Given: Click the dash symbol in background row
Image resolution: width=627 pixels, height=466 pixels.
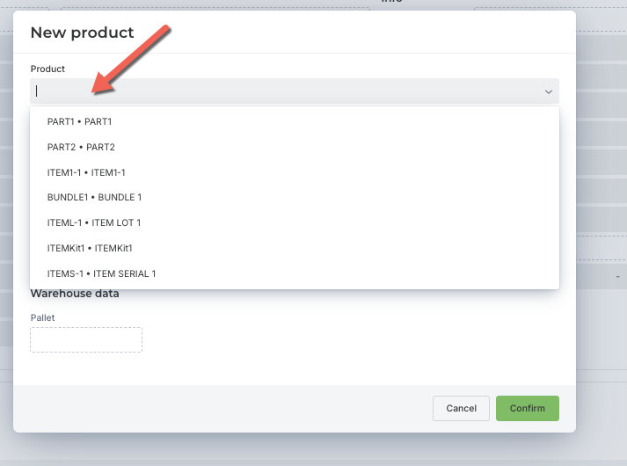Looking at the screenshot, I should point(618,277).
